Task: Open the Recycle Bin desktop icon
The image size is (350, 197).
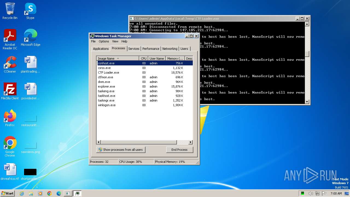Action: [10, 11]
